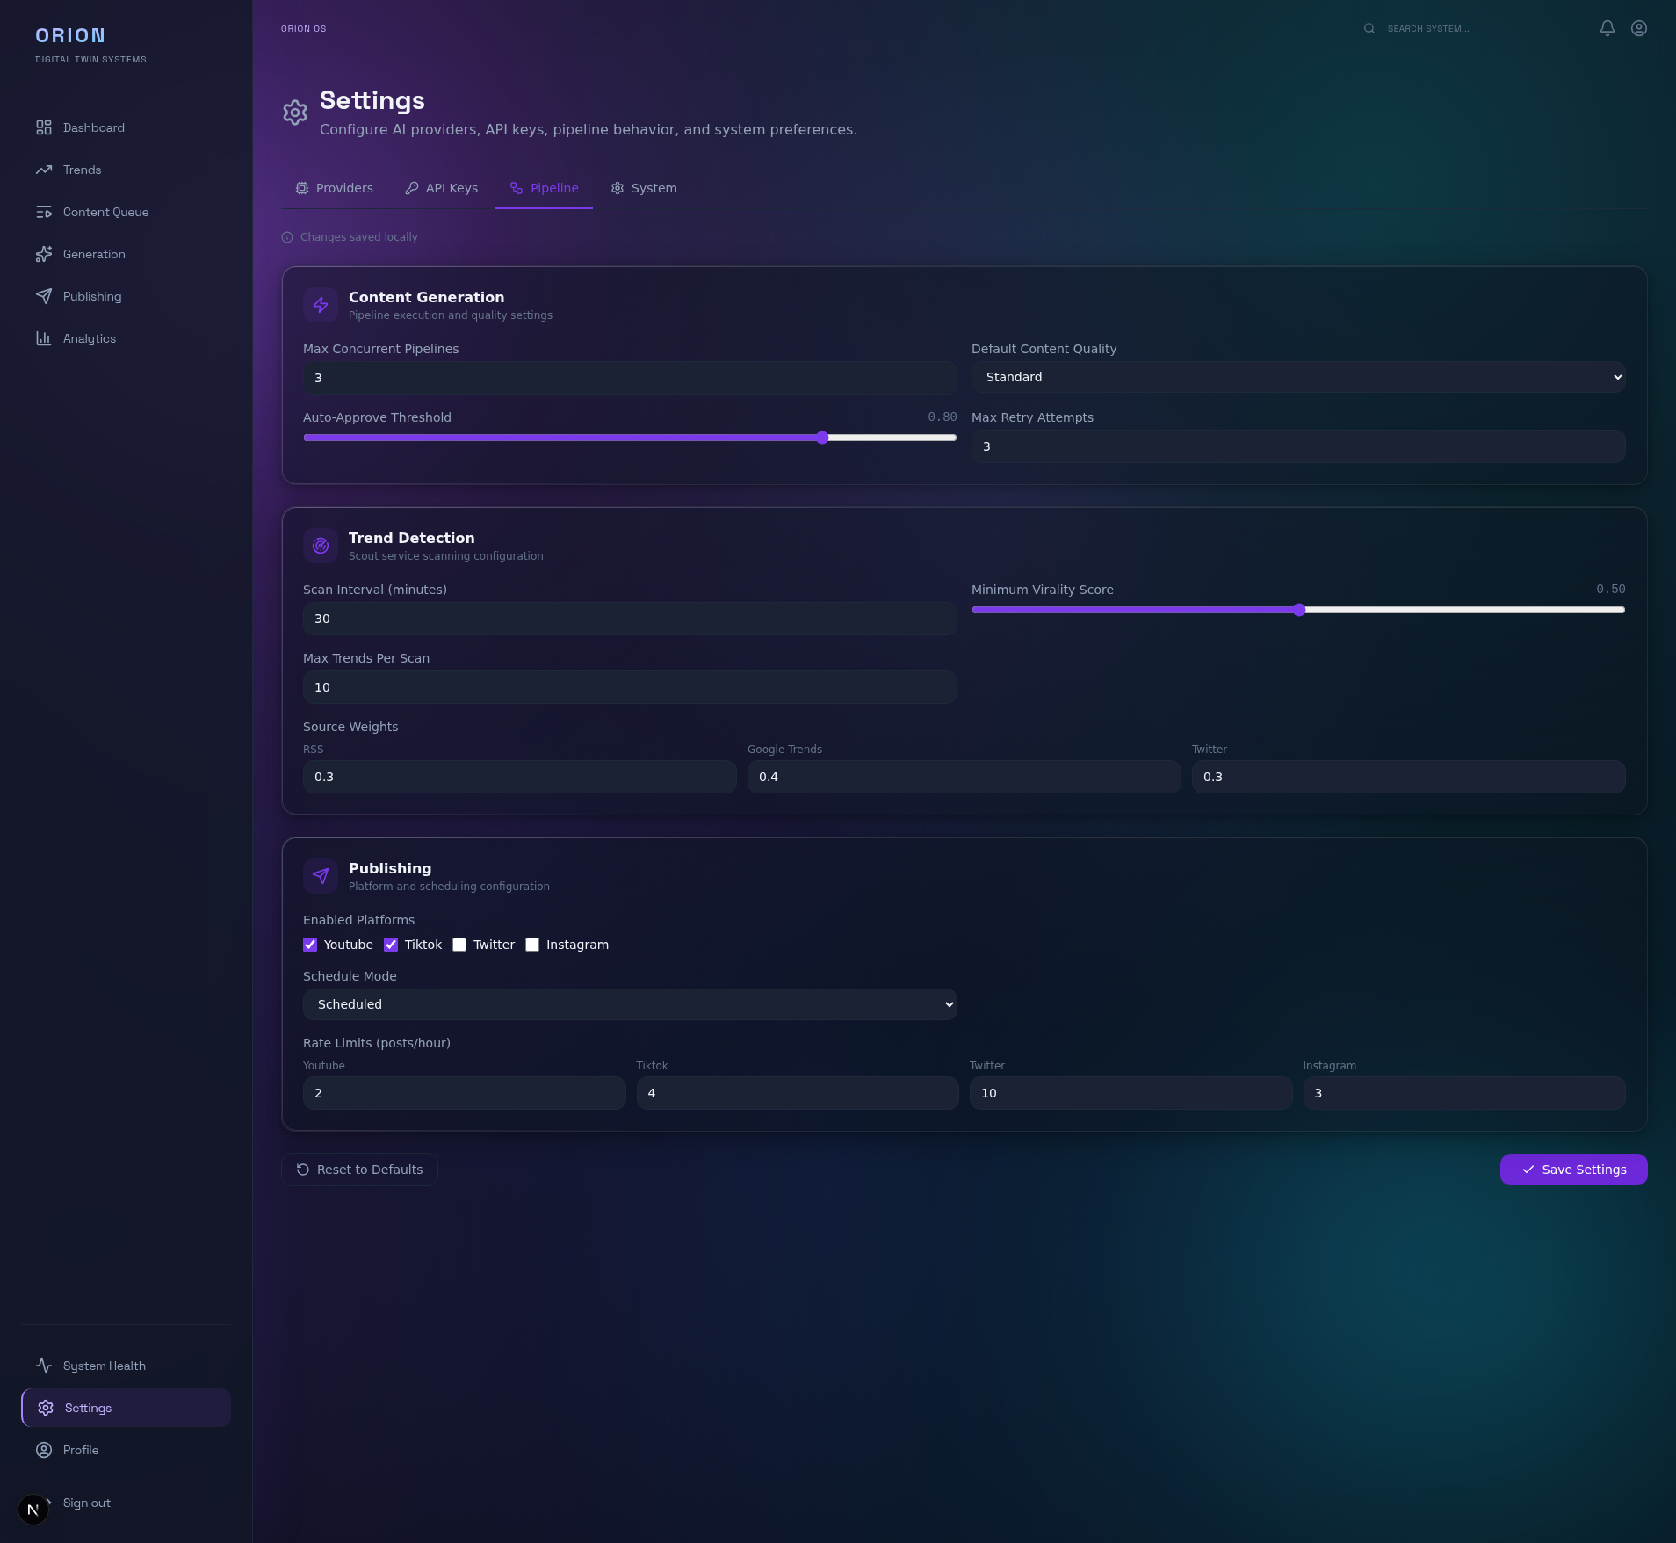Open the user account icon top right
Viewport: 1676px width, 1543px height.
tap(1639, 28)
